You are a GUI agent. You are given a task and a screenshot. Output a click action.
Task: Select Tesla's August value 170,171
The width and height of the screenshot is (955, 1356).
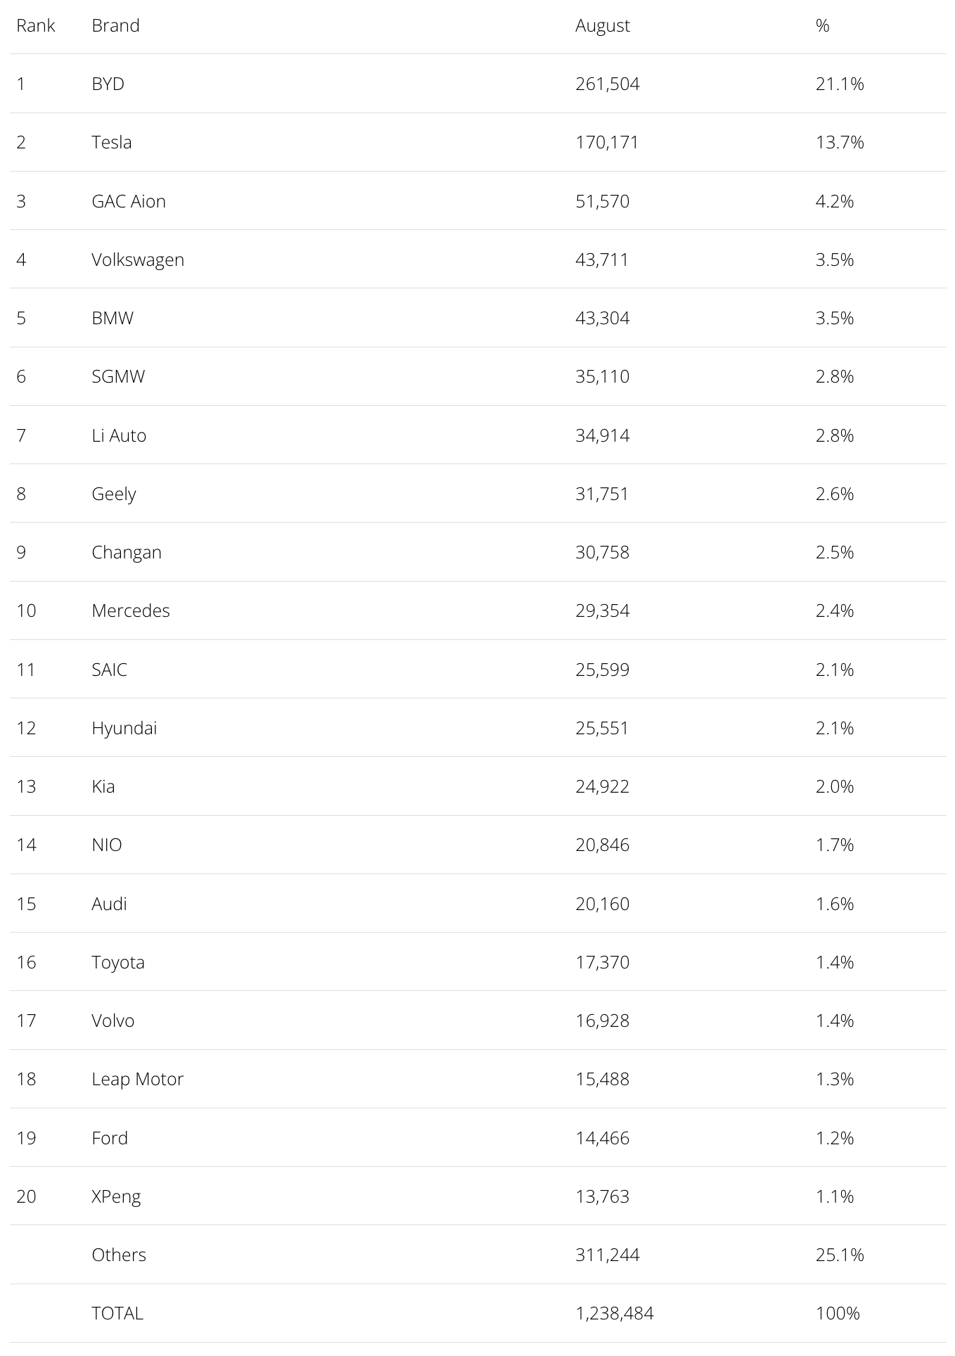[x=607, y=143]
